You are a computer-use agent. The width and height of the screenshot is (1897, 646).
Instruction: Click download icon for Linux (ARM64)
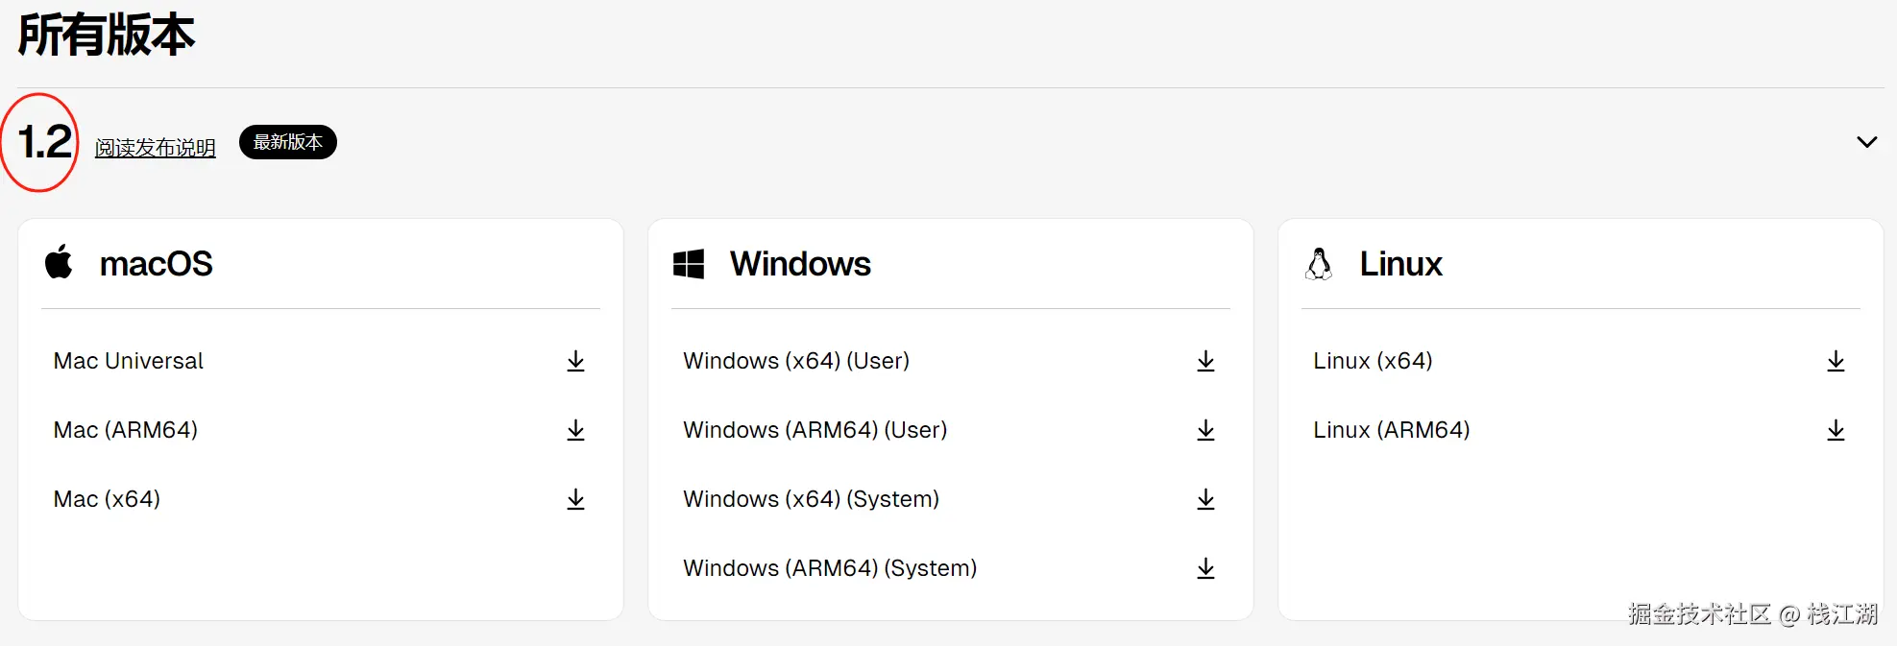1836,430
